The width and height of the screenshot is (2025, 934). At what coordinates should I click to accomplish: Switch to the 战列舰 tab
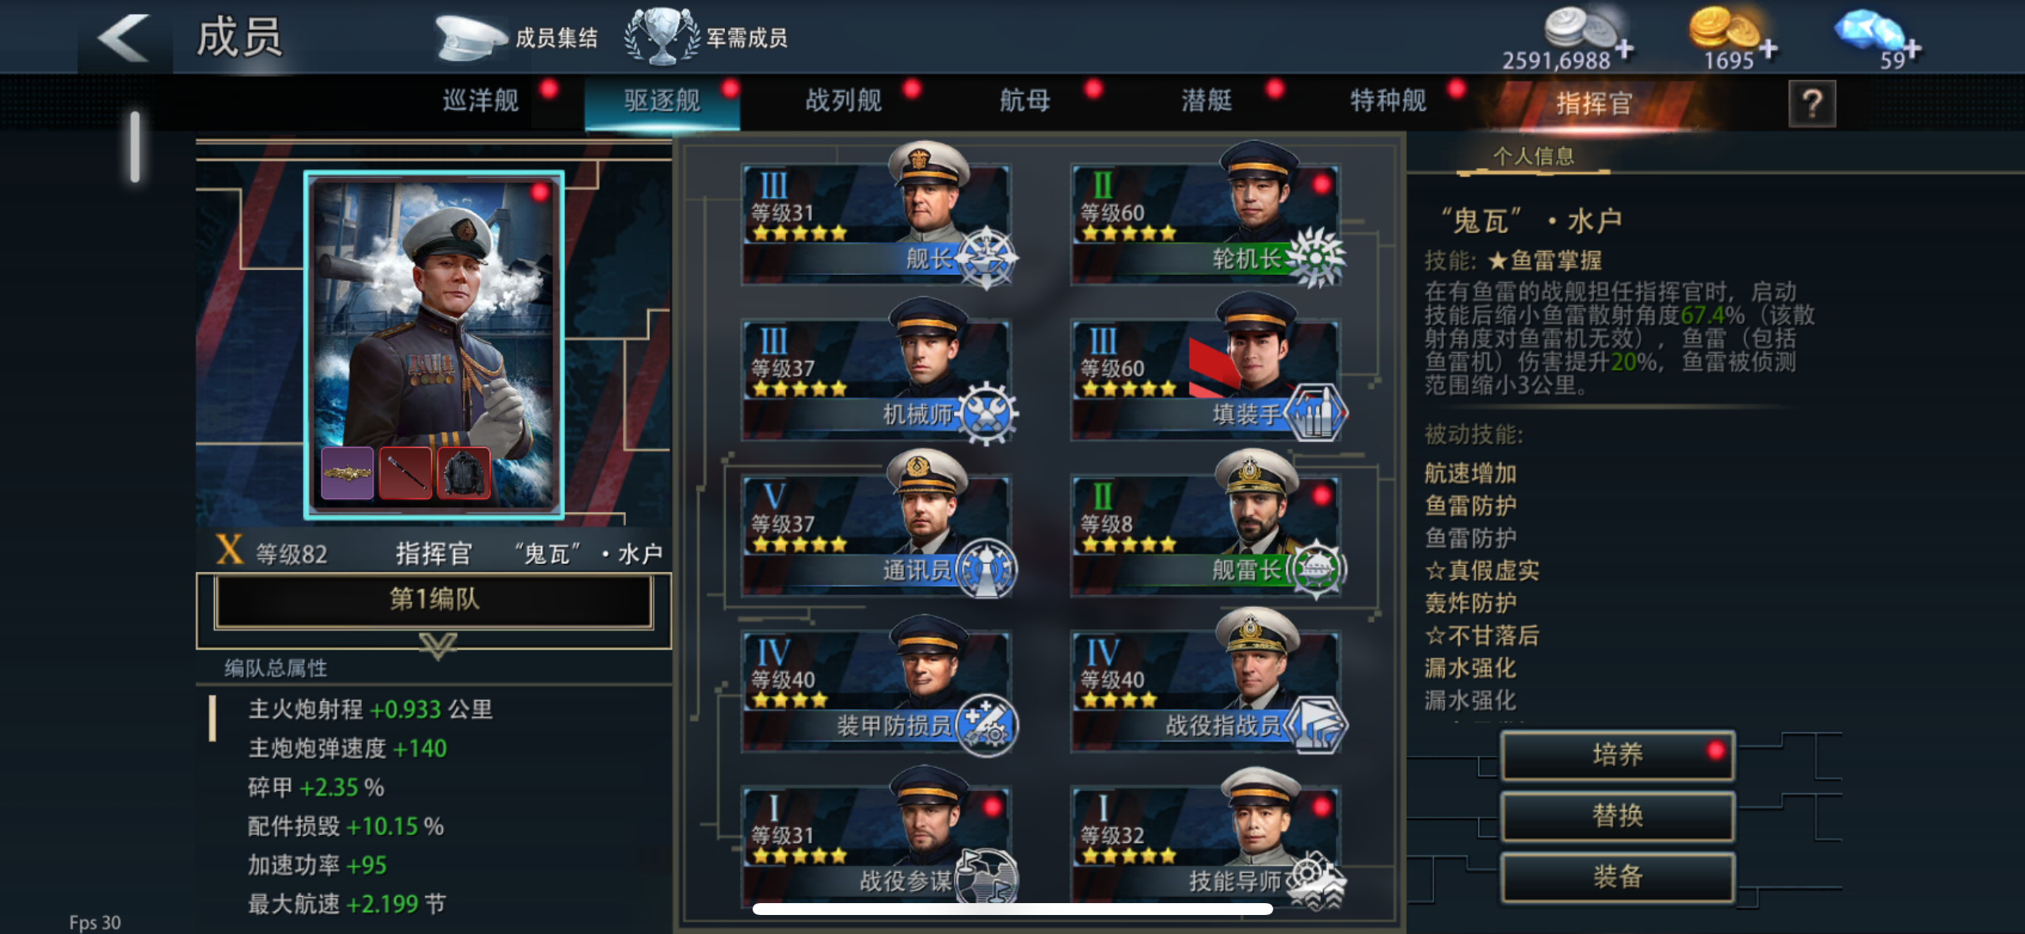tap(843, 101)
